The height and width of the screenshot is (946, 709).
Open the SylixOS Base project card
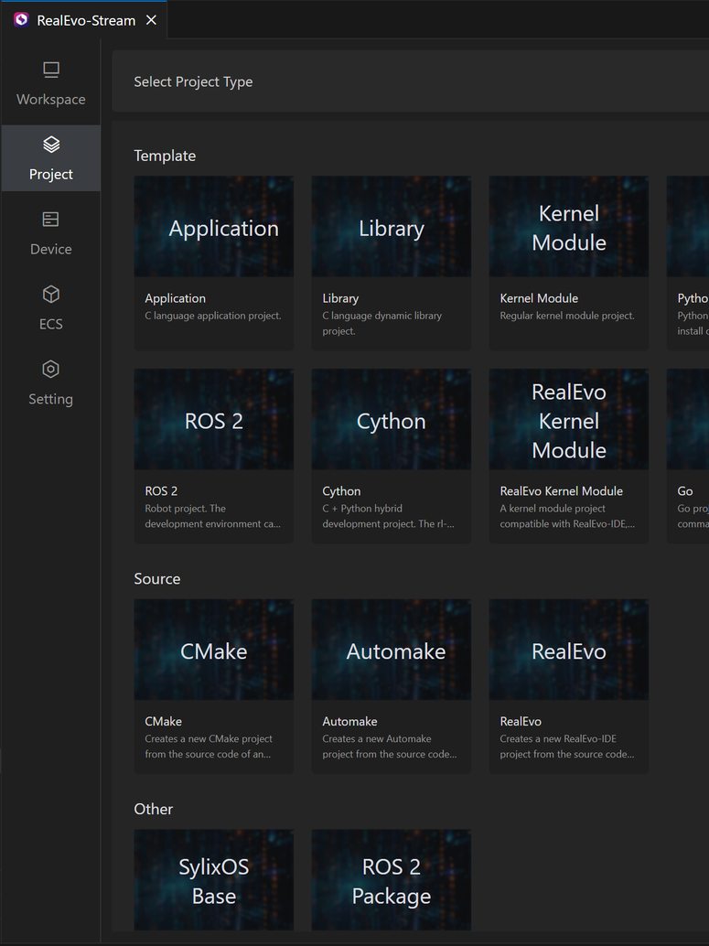[213, 879]
